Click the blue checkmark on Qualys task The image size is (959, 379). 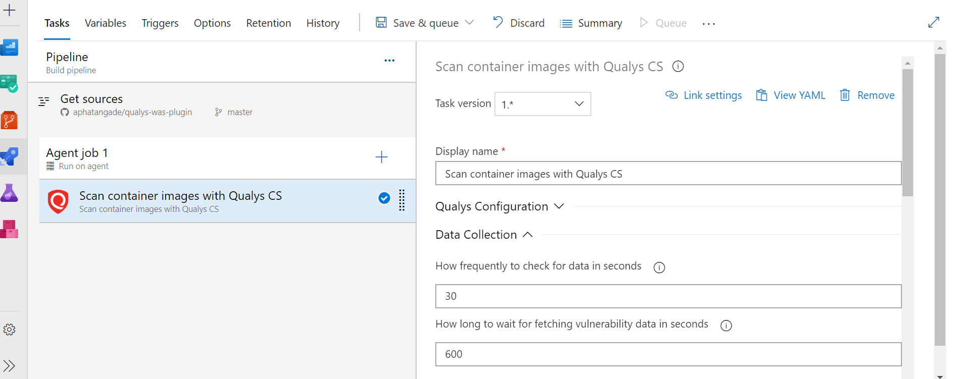[x=384, y=198]
